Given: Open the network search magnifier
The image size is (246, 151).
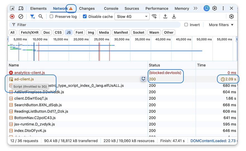Looking at the screenshot, I should point(41,16).
